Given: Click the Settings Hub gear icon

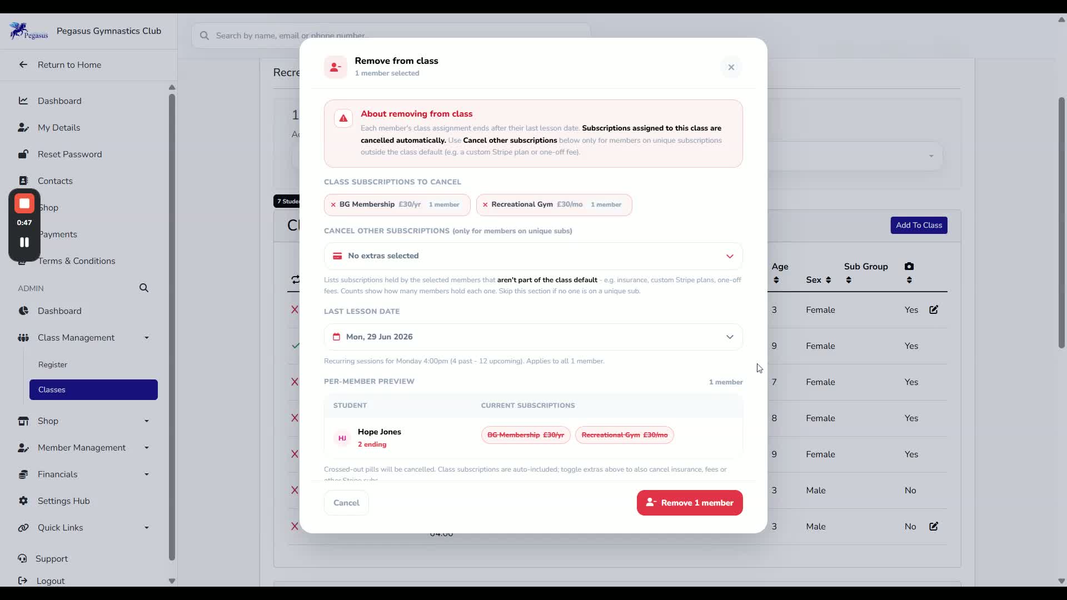Looking at the screenshot, I should [23, 501].
